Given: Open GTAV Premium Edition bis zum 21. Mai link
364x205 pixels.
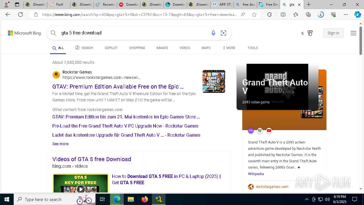Looking at the screenshot, I should 126,117.
